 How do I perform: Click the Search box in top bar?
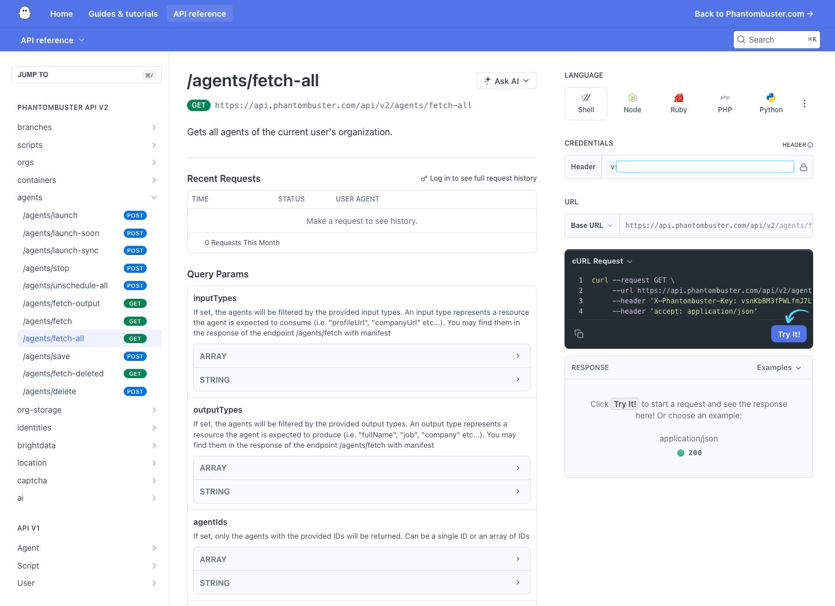[777, 40]
